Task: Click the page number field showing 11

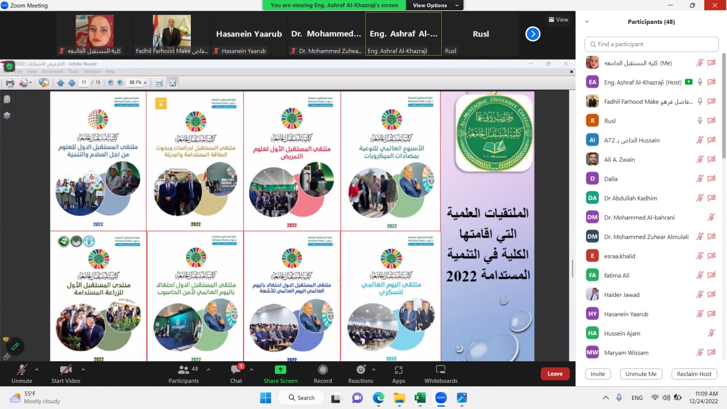Action: (x=85, y=83)
